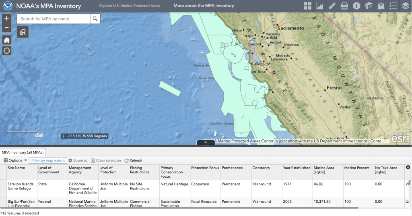Open the legend list icon
This screenshot has width=412, height=216.
click(393, 6)
